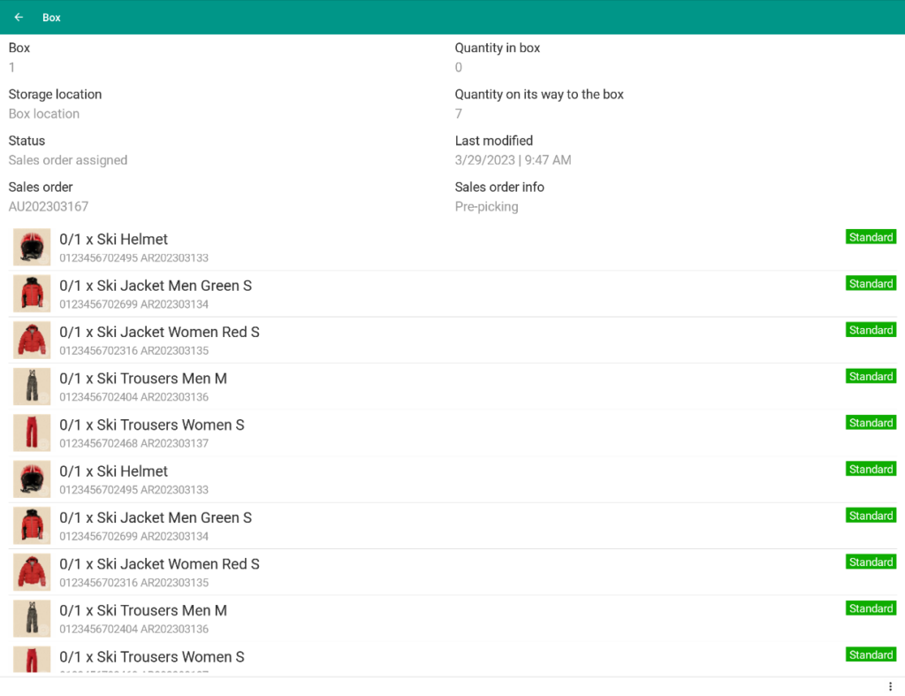This screenshot has width=905, height=696.
Task: Select the topmost Ski Helmet item title
Action: [113, 240]
